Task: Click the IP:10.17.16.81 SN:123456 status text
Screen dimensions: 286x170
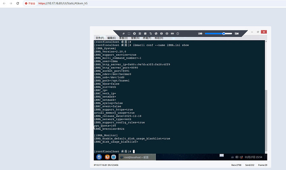Action: click(x=106, y=165)
